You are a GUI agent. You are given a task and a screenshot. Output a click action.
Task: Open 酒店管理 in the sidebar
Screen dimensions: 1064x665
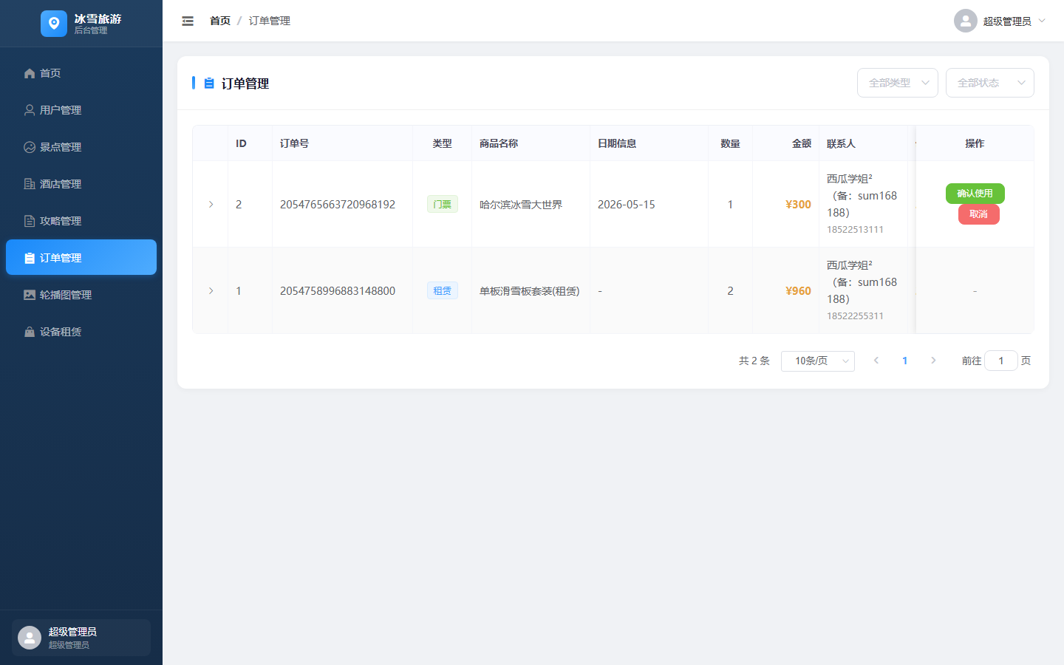pos(81,184)
